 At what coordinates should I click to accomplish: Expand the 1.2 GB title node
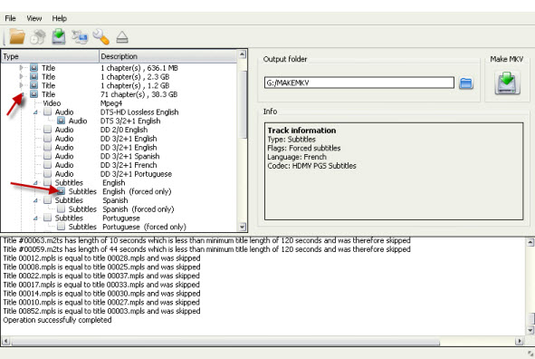pos(21,85)
